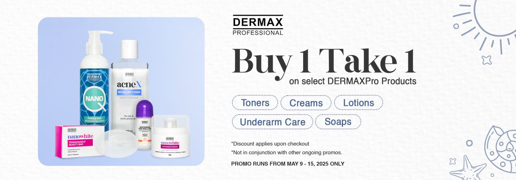516x180 pixels.
Task: Click the nanowhite Intensive Cream jar
Action: pyautogui.click(x=170, y=136)
